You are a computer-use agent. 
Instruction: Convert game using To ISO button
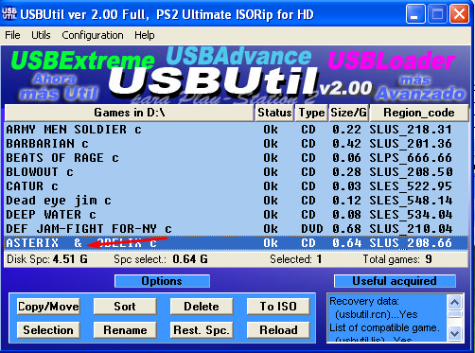pyautogui.click(x=278, y=307)
